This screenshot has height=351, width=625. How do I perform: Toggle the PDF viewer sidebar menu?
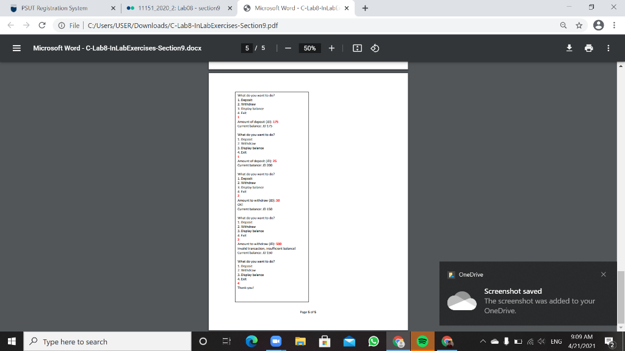16,48
